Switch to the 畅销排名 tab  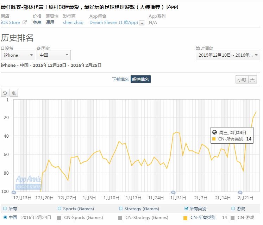[x=140, y=79]
